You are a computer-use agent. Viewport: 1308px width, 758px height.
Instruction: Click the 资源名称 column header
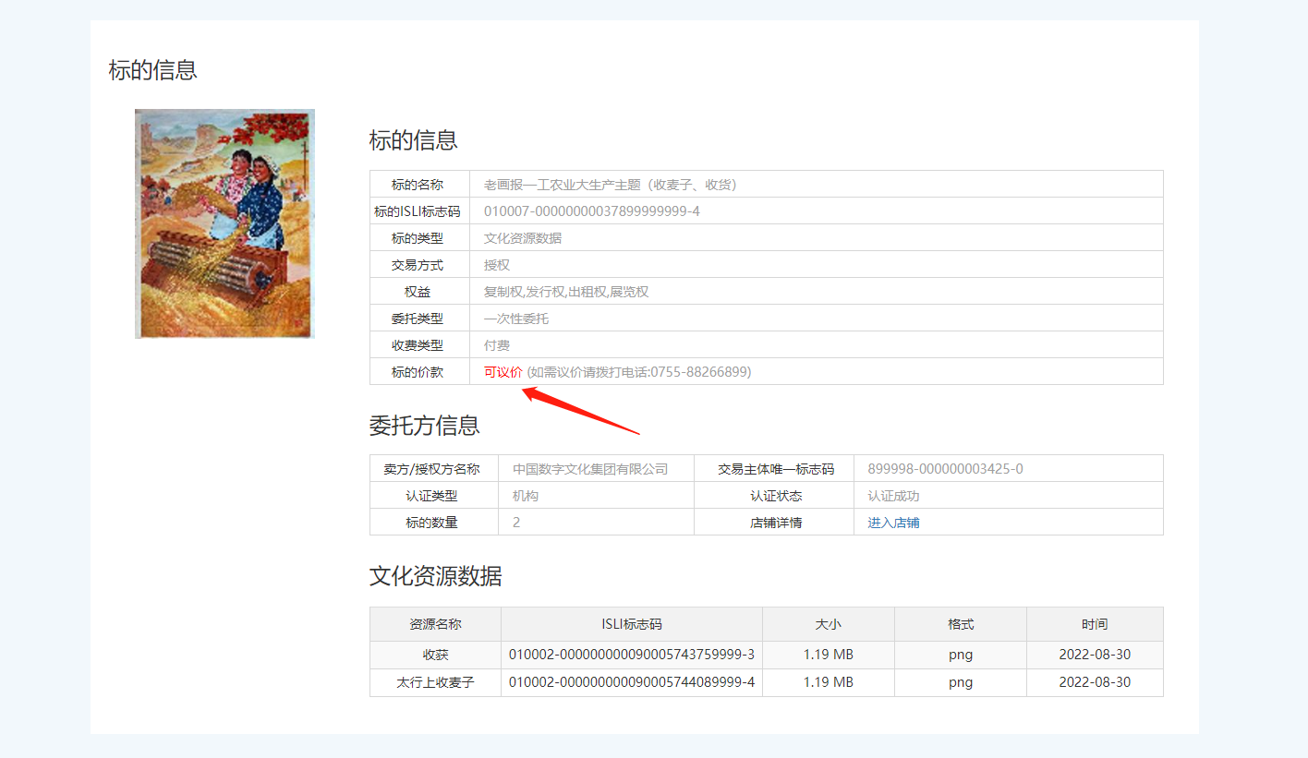point(435,624)
